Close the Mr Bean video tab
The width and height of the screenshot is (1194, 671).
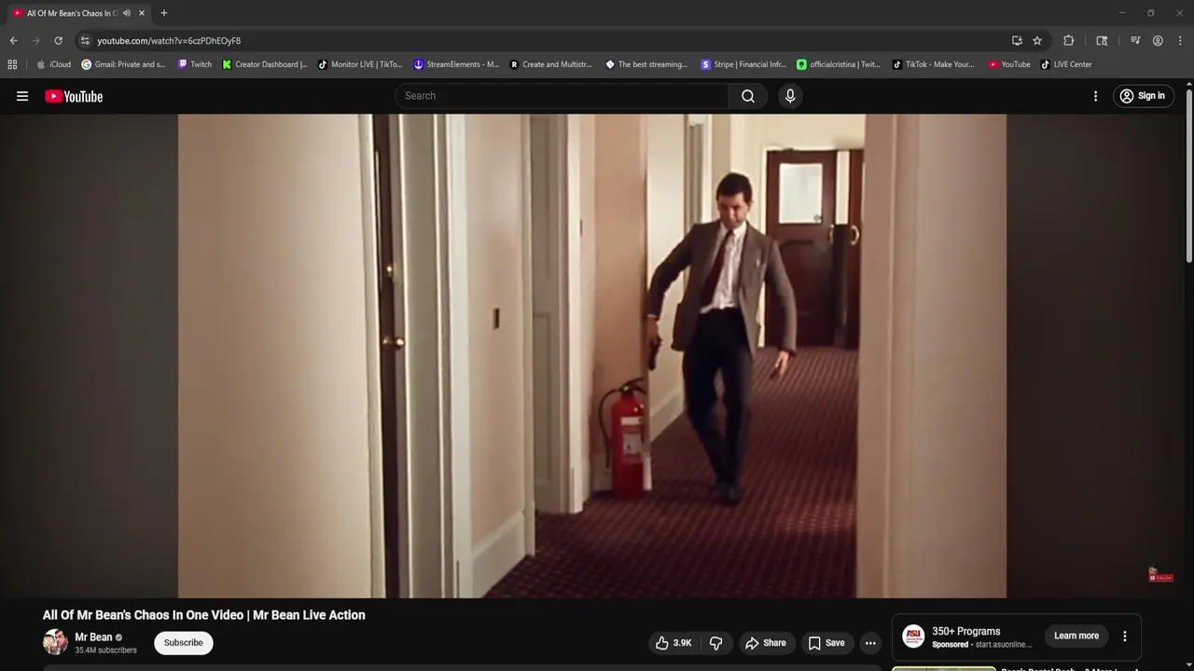[142, 13]
